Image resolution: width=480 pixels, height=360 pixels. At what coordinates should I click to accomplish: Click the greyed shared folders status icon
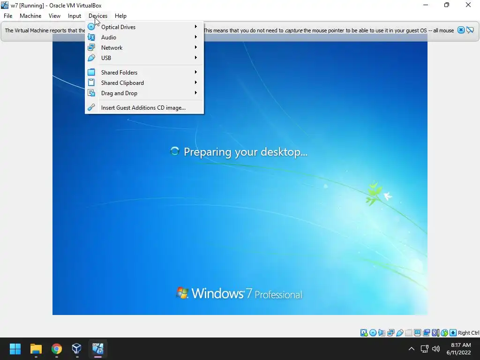(408, 333)
